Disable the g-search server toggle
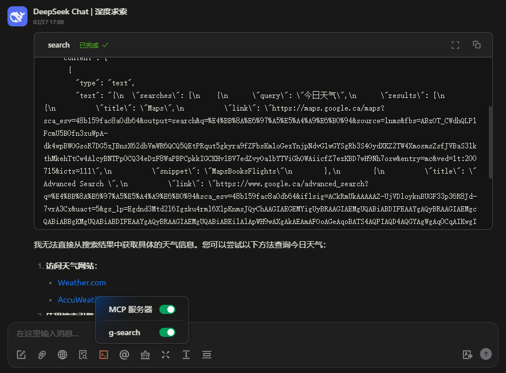The width and height of the screenshot is (506, 373). (167, 332)
